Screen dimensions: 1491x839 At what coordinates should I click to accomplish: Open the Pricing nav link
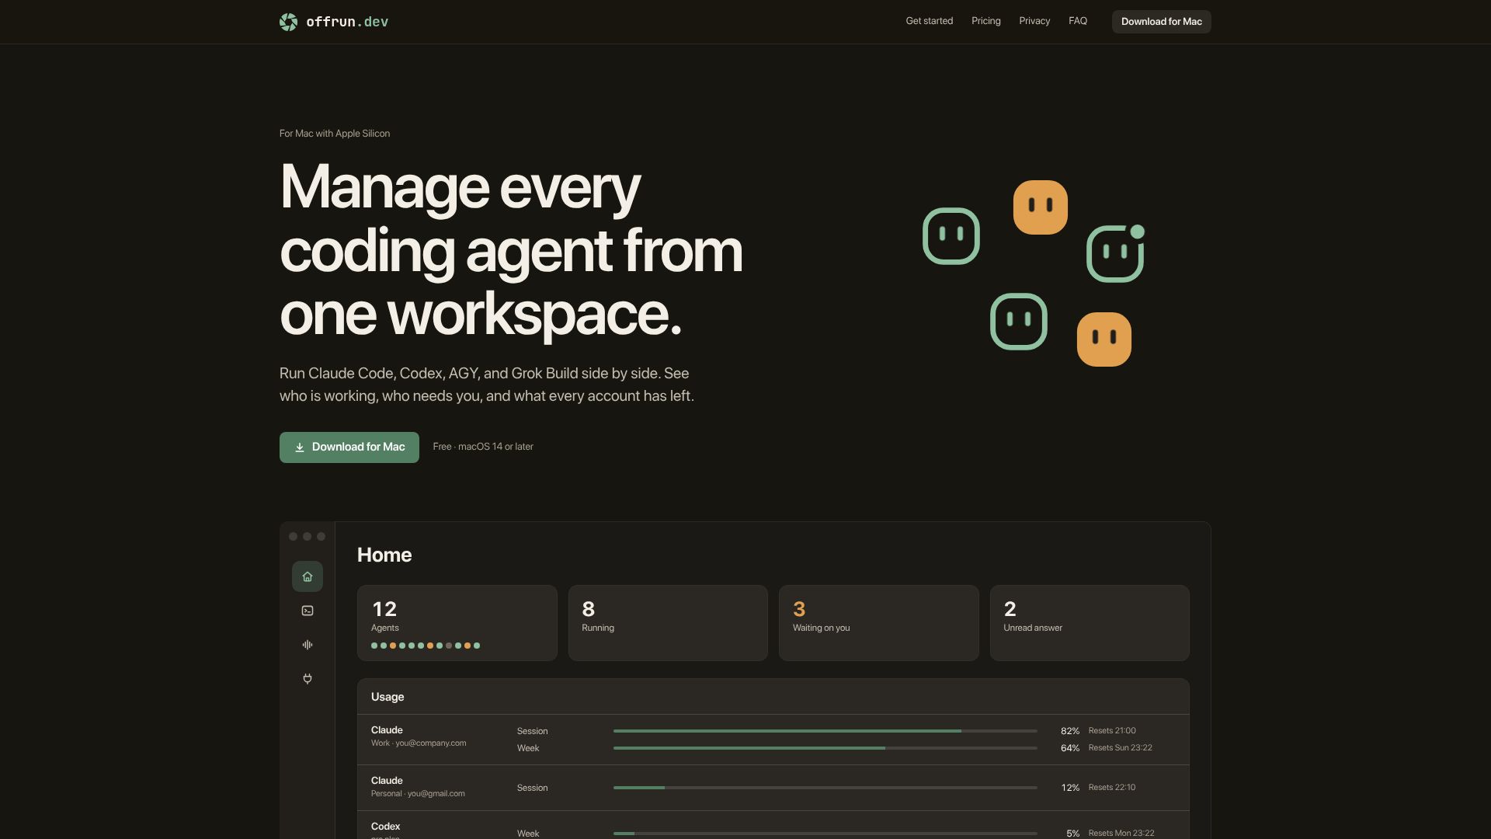click(x=986, y=21)
